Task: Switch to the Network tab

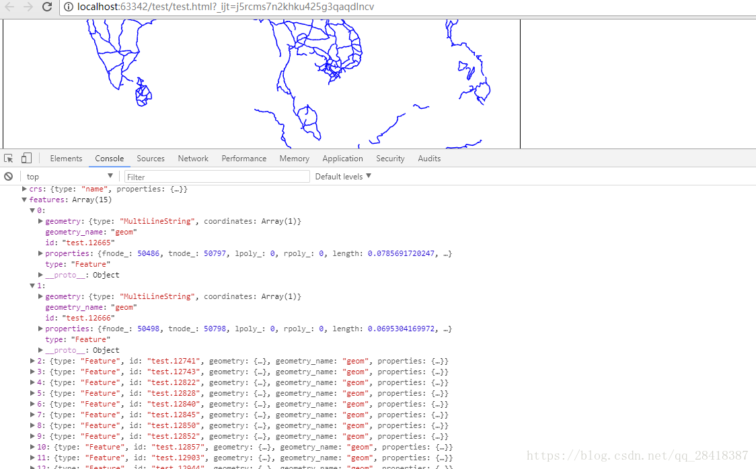Action: pyautogui.click(x=193, y=158)
